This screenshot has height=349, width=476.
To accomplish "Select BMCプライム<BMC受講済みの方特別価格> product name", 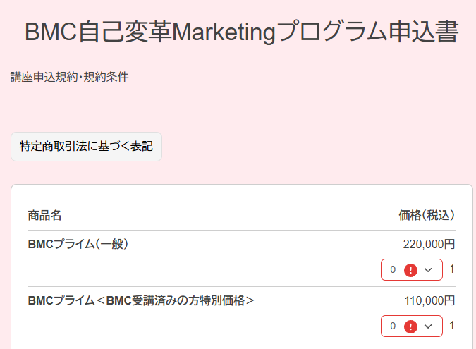I will pyautogui.click(x=141, y=301).
